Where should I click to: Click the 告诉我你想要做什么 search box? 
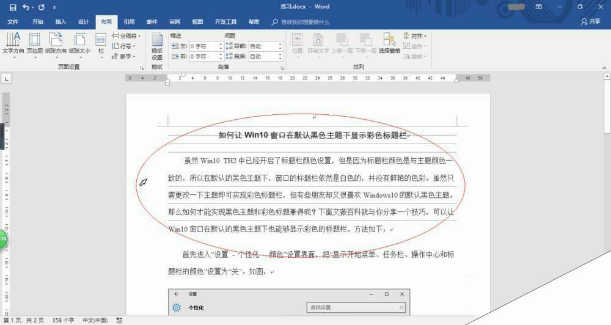tap(301, 22)
